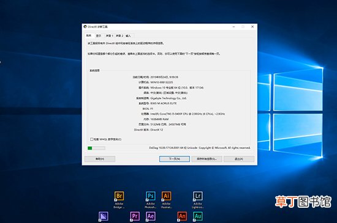
Task: Click the Save All Information button
Action: pyautogui.click(x=206, y=159)
